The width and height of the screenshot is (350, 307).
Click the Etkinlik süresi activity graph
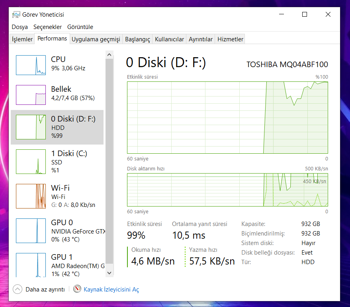[x=227, y=118]
